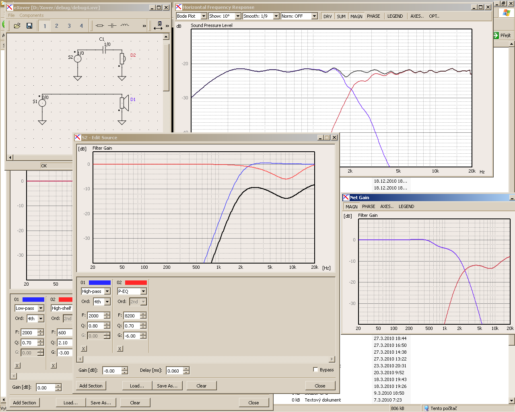Viewport: 515px width, 412px height.
Task: Enable the Bypass checkbox in S2 Edit Source
Action: 315,369
